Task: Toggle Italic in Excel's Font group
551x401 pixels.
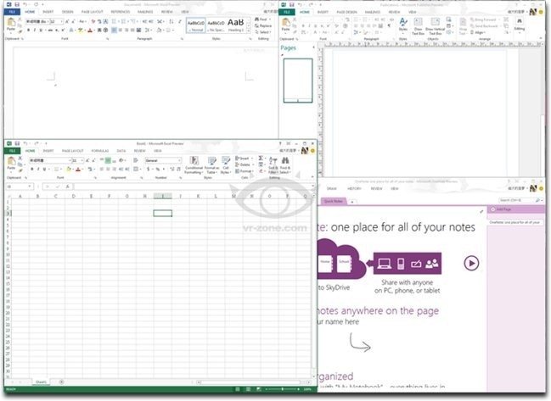Action: (38, 169)
